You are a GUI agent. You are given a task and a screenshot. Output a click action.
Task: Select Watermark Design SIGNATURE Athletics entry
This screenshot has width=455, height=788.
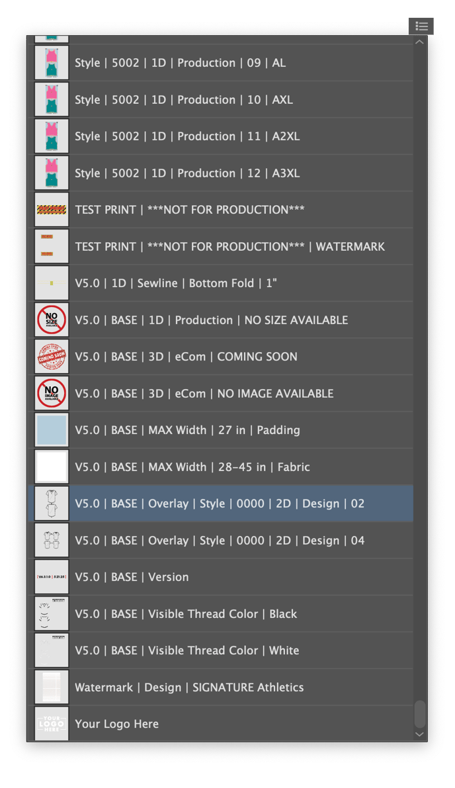189,687
